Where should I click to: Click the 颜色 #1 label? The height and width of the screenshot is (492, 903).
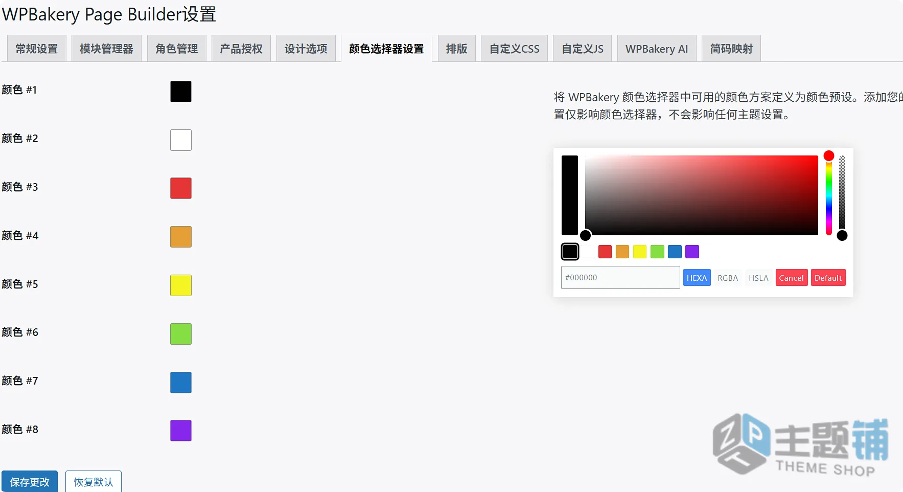[19, 90]
